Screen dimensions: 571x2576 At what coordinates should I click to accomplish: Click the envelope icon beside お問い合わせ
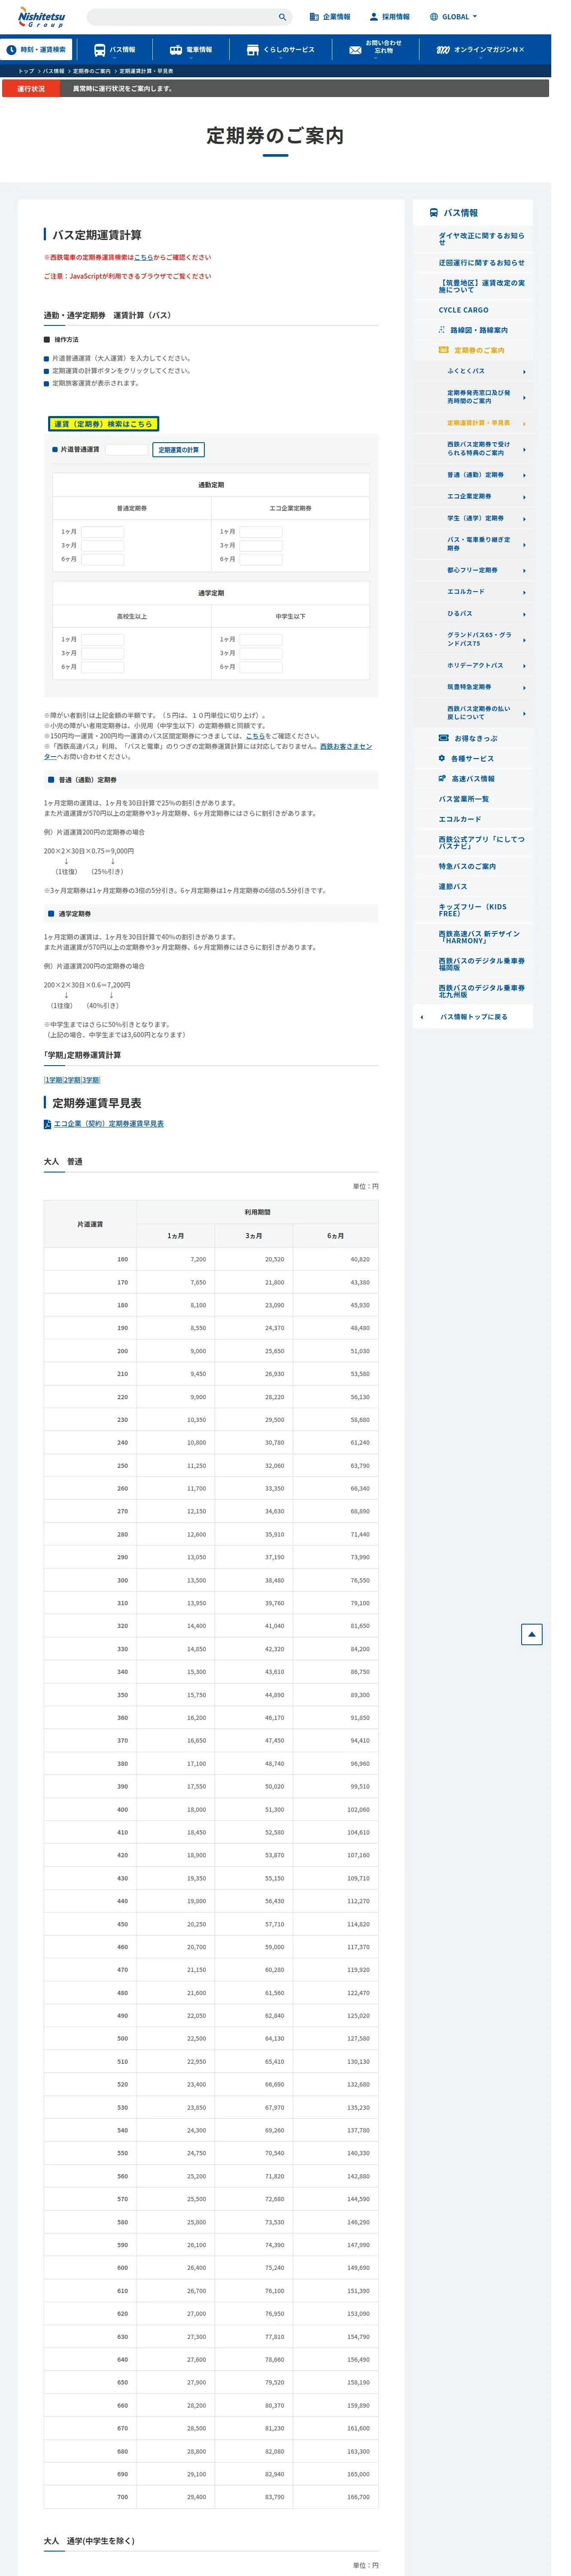coord(355,49)
